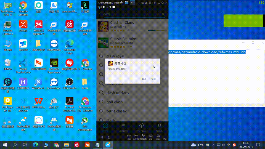This screenshot has height=149, width=265.
Task: Open the user profile icon in MuMu title bar
Action: [146, 2]
